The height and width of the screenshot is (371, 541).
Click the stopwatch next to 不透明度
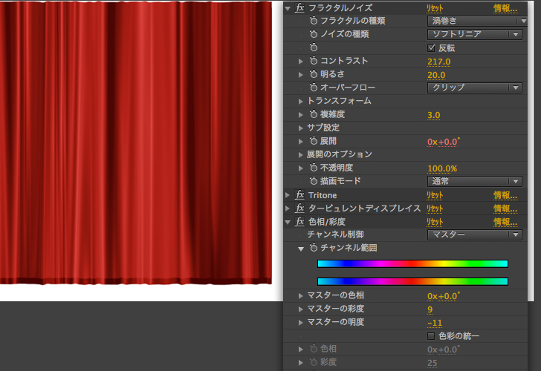point(314,168)
